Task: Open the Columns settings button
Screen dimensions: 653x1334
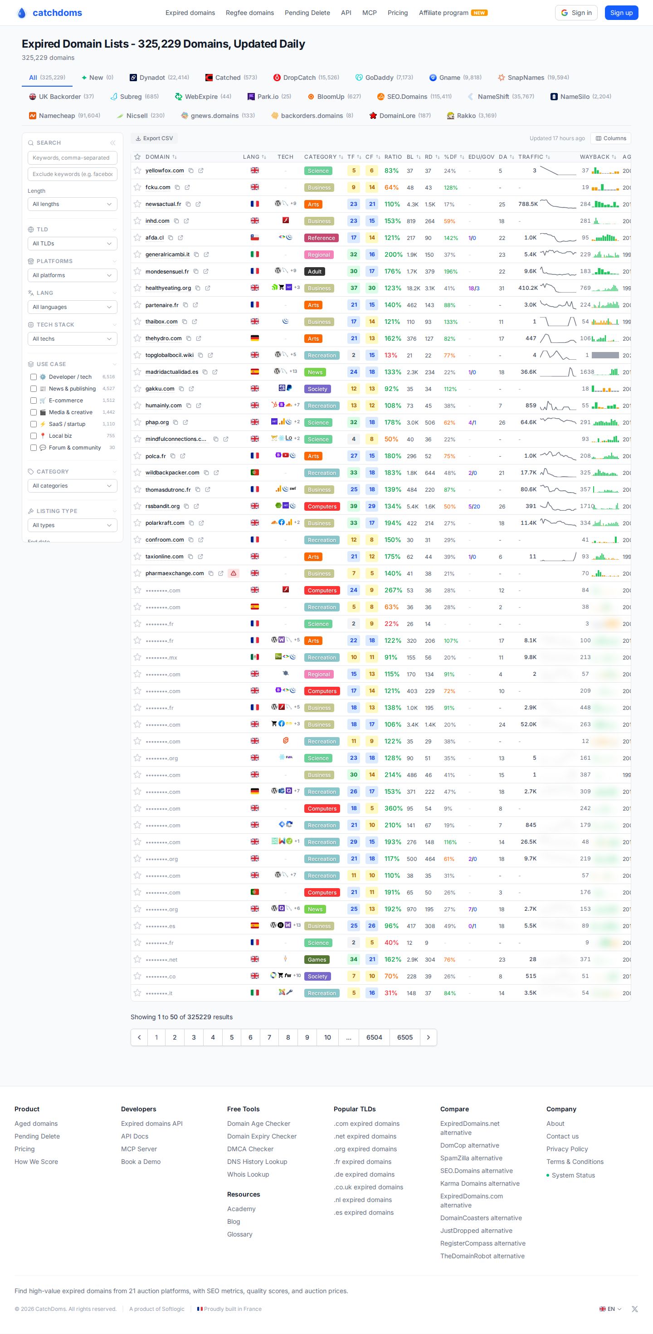Action: [x=610, y=138]
